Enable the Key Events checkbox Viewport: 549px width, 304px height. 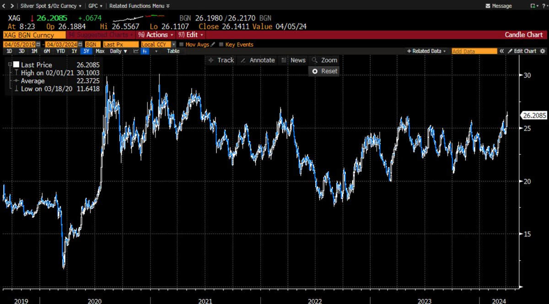pos(222,44)
